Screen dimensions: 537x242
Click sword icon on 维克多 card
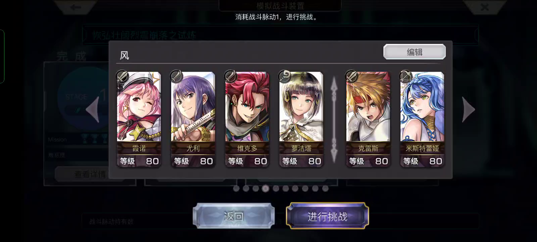click(231, 76)
